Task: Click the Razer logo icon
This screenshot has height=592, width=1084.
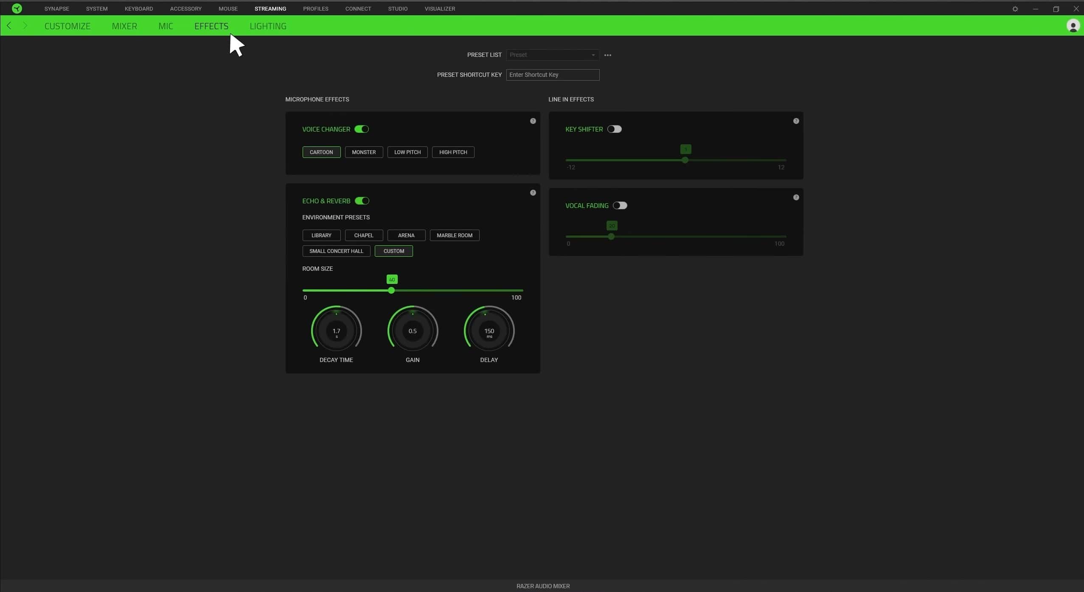Action: coord(17,8)
